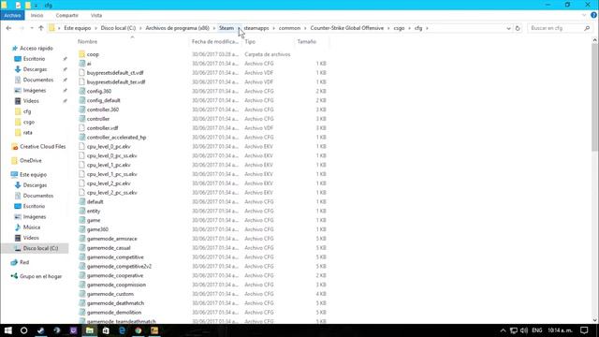Select the cpu_level_0_pc.ekv file icon
The width and height of the screenshot is (599, 337).
(81, 146)
